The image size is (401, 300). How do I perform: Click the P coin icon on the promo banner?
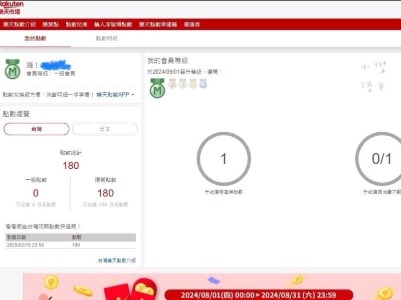coord(50,281)
